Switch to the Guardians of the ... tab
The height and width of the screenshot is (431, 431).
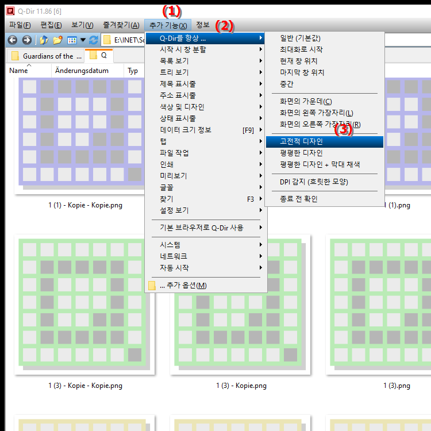click(45, 56)
